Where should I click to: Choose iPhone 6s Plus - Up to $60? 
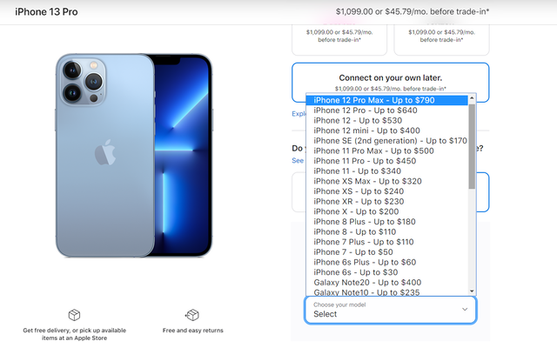[386, 262]
